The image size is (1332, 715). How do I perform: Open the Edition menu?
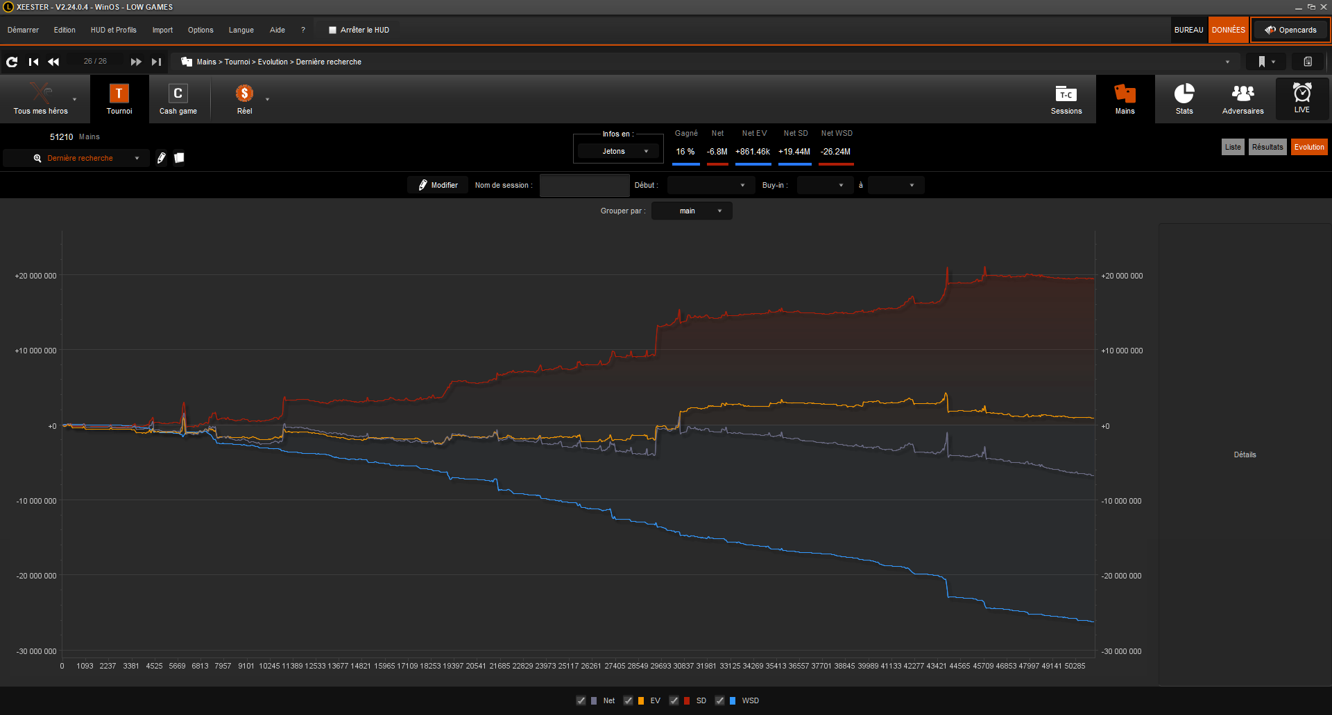(x=65, y=30)
